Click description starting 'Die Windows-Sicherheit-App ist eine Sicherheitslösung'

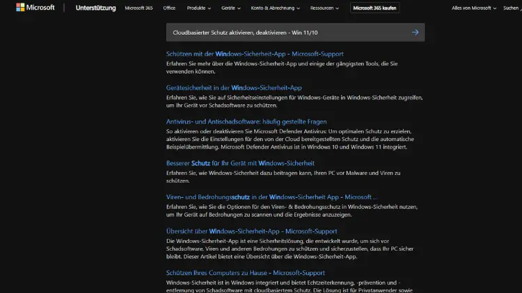pyautogui.click(x=290, y=249)
